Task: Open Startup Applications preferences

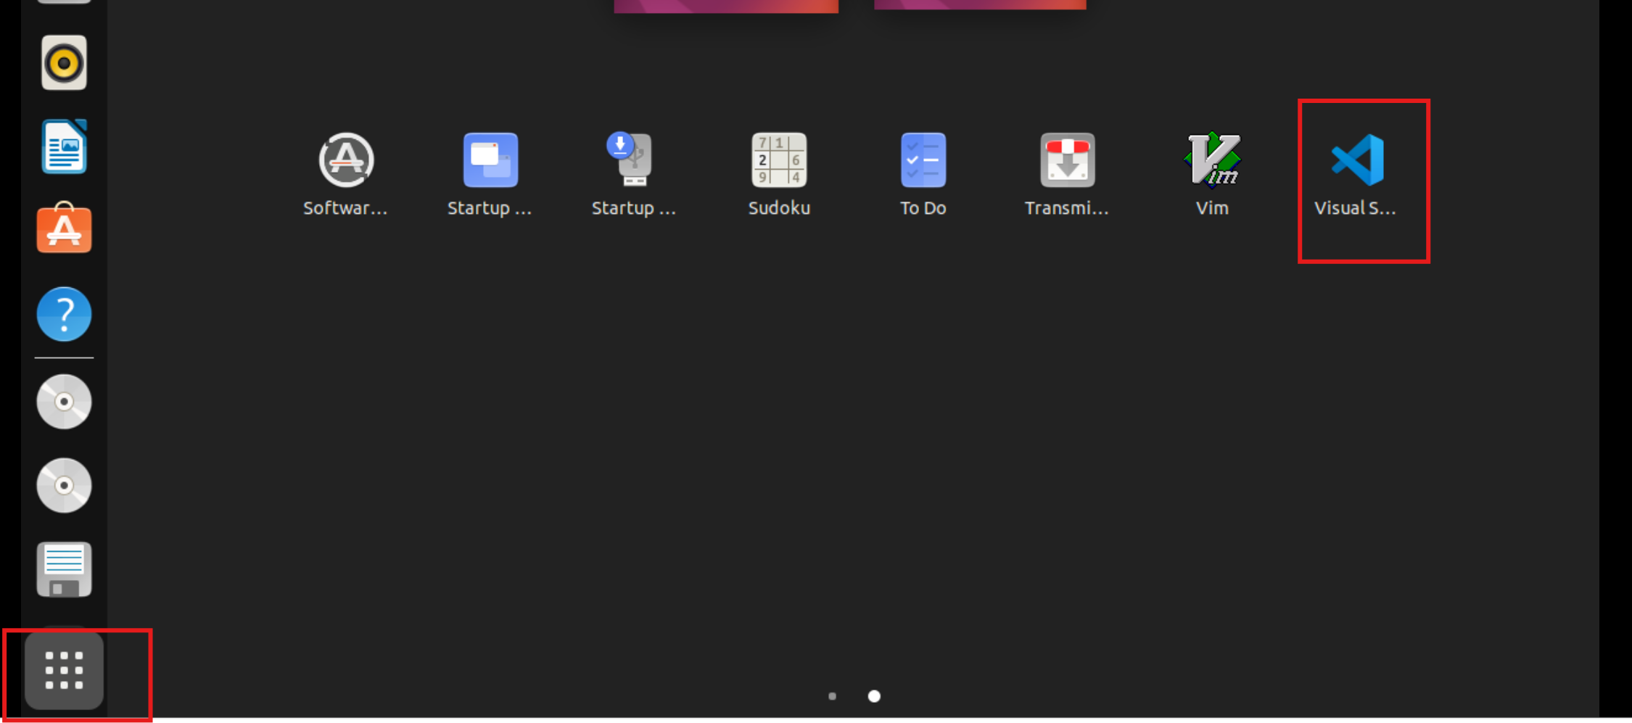Action: [x=490, y=161]
